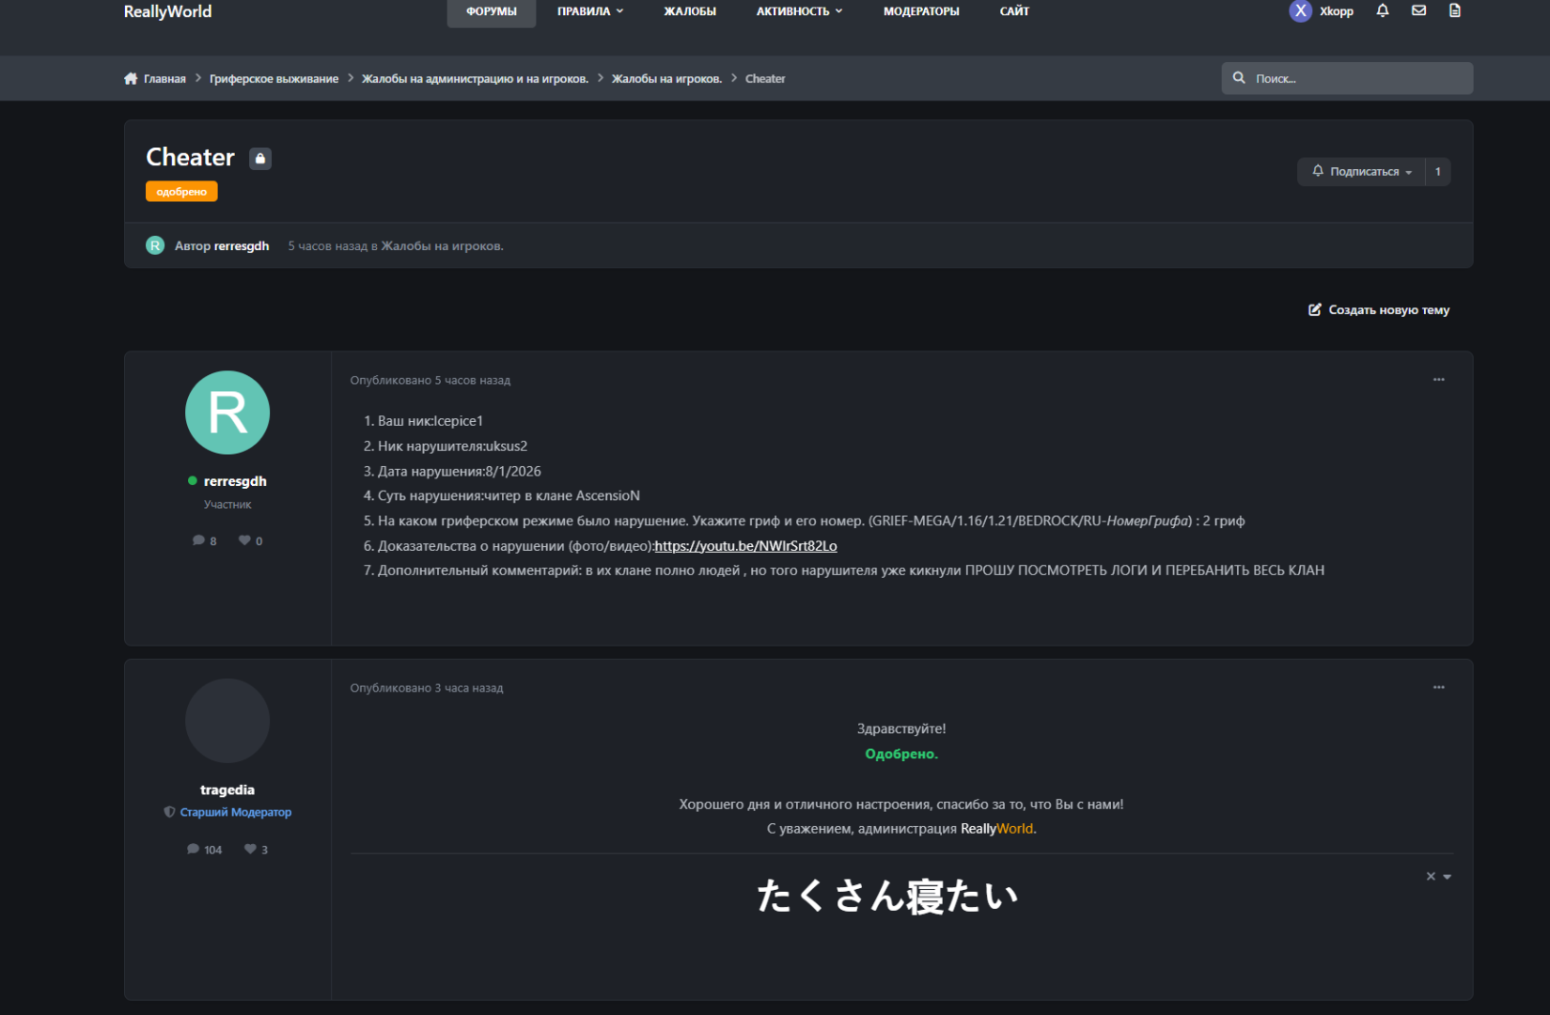The image size is (1550, 1015).
Task: Open the youtu.be evidence link
Action: coord(745,546)
